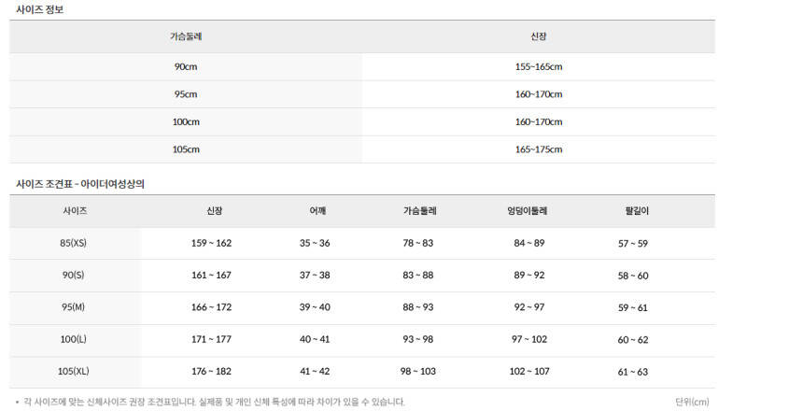Select the 85(XS) size row label
This screenshot has width=803, height=411.
[73, 243]
